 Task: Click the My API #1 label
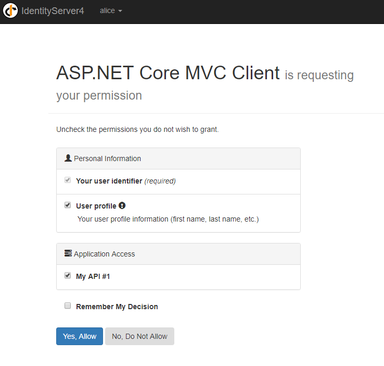[x=93, y=276]
